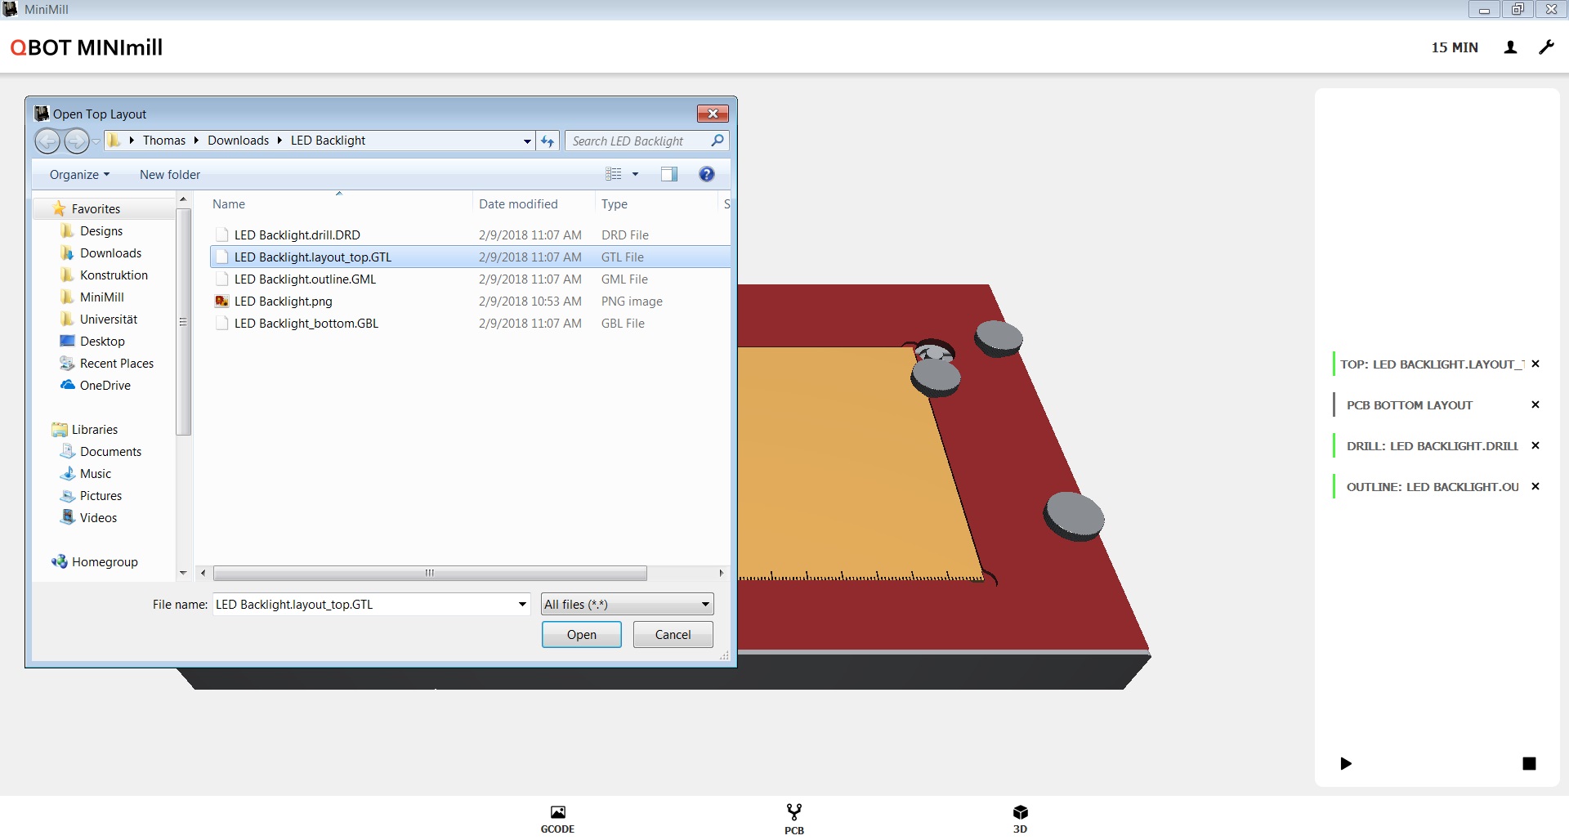Cancel the Open Top Layout dialog
The width and height of the screenshot is (1569, 840).
[673, 635]
